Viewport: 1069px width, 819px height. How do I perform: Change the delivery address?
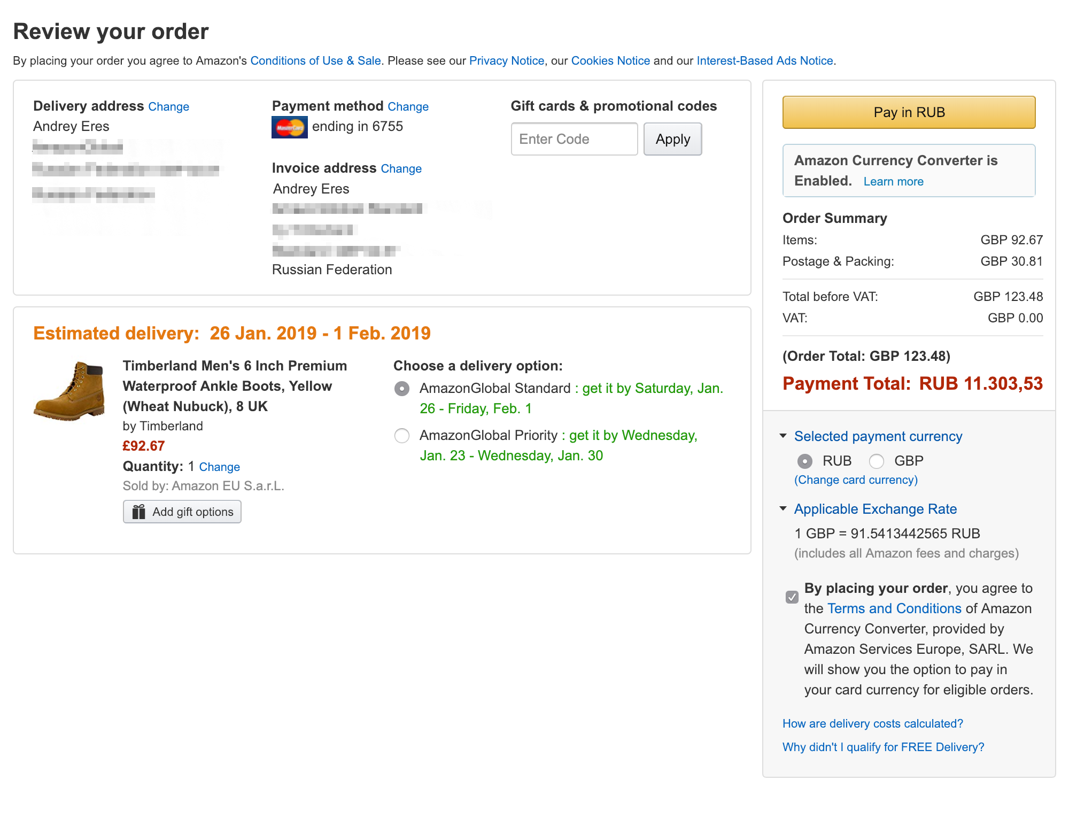168,106
